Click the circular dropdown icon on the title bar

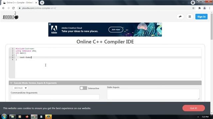(x=193, y=3)
